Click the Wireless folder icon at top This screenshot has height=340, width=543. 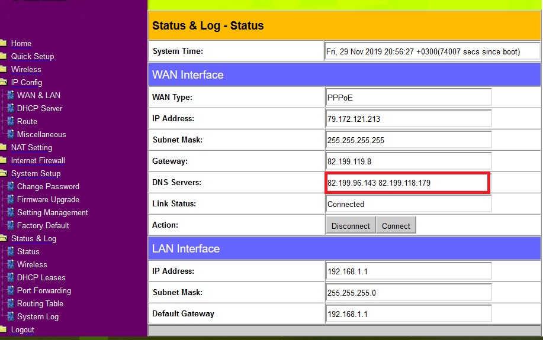(3, 69)
